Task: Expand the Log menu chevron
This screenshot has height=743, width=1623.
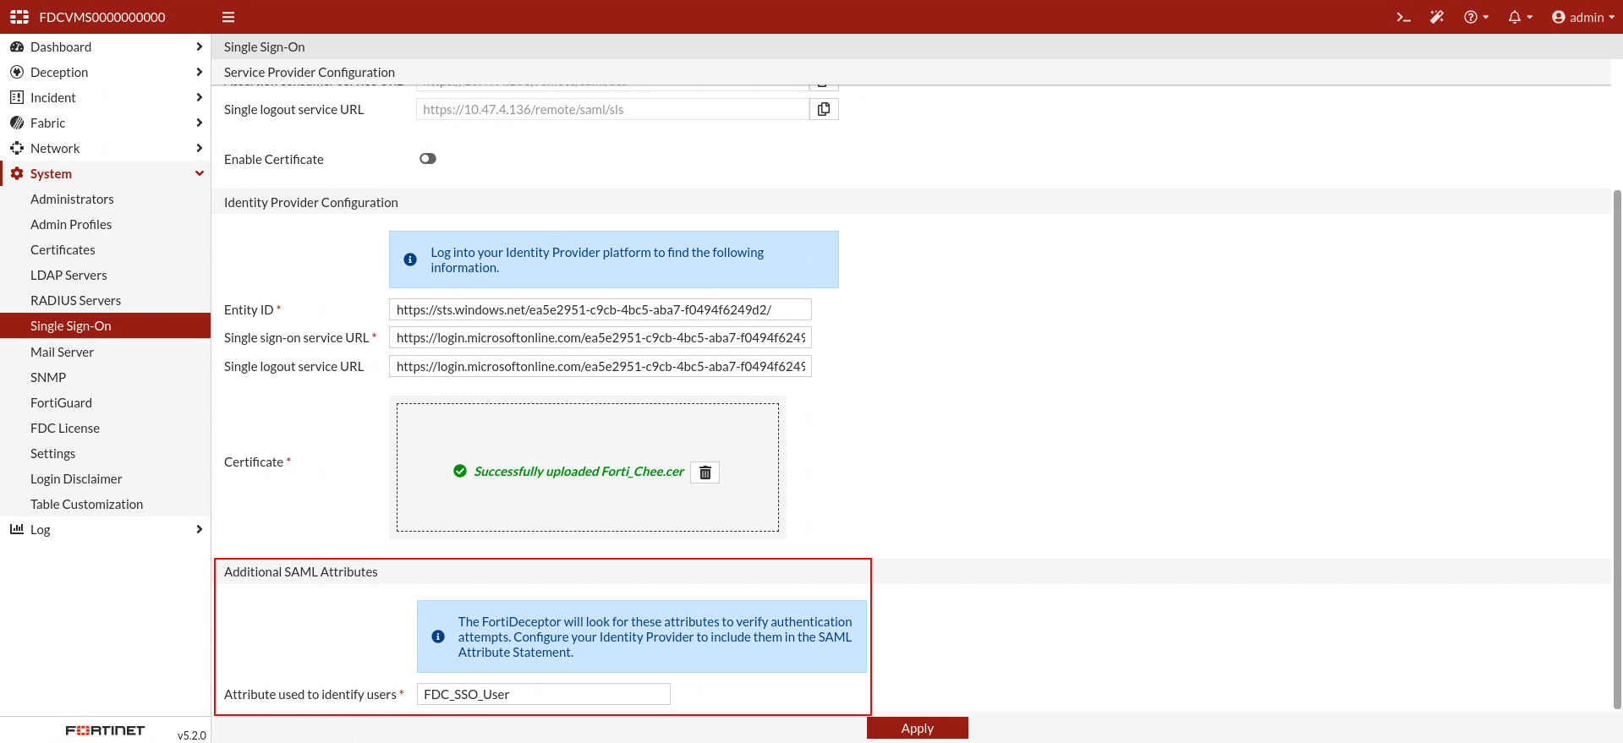Action: point(199,530)
